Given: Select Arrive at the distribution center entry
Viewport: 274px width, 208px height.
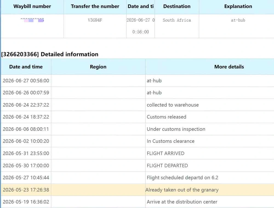Looking at the screenshot, I should [182, 202].
